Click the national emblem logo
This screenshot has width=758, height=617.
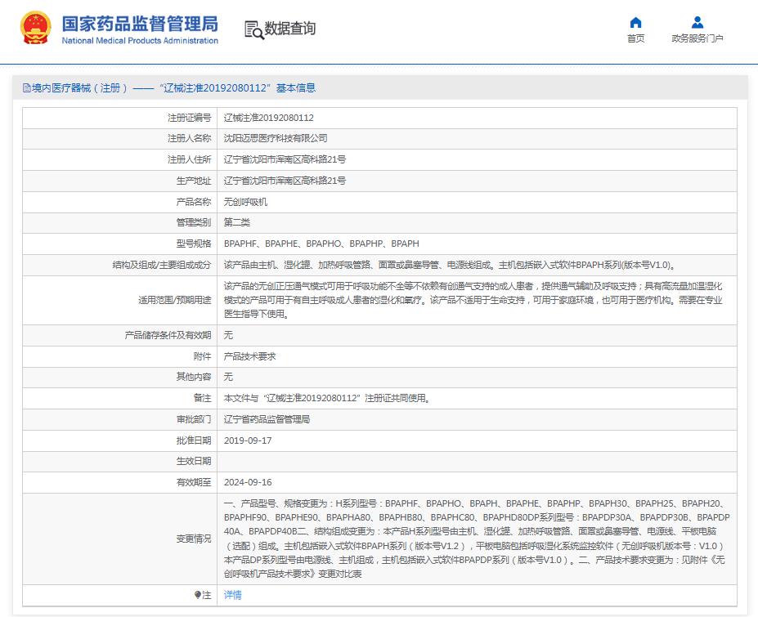tap(37, 29)
